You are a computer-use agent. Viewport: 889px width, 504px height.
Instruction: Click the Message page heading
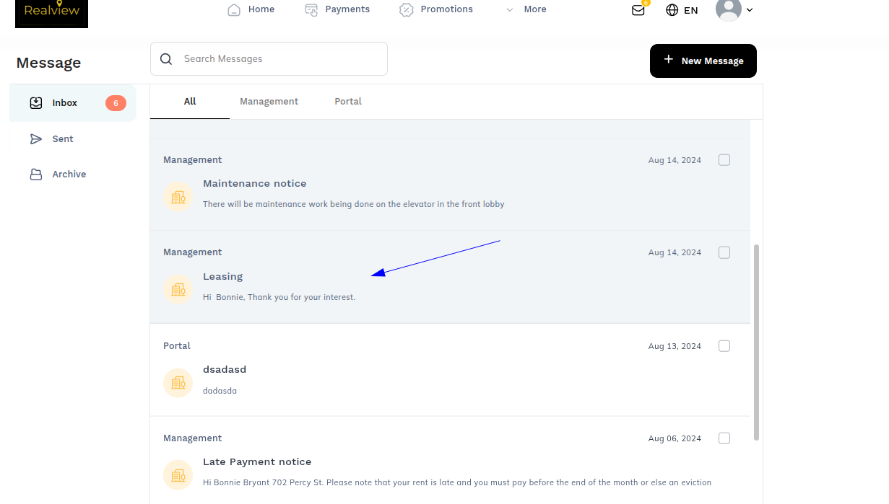48,63
